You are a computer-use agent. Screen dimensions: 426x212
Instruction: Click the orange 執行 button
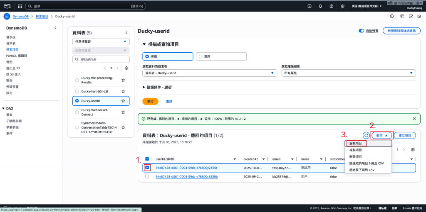click(151, 101)
